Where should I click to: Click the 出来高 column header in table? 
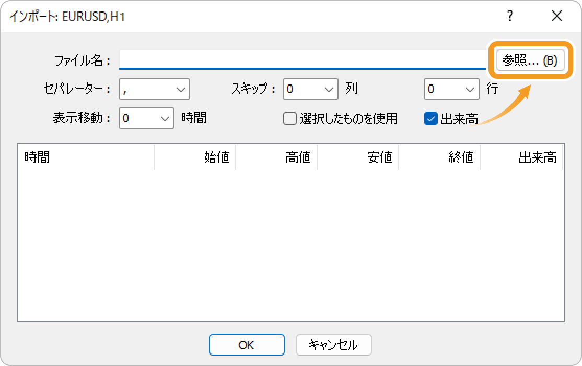[521, 157]
